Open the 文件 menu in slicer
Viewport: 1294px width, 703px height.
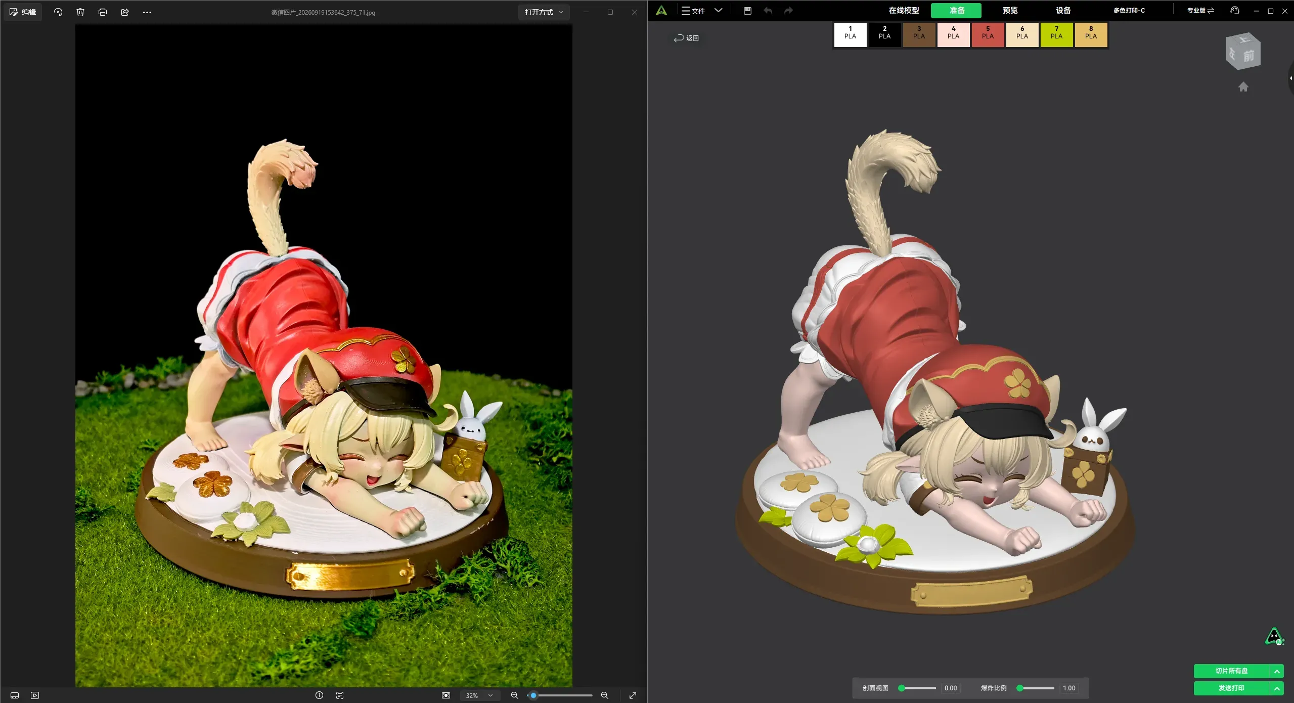(x=693, y=11)
